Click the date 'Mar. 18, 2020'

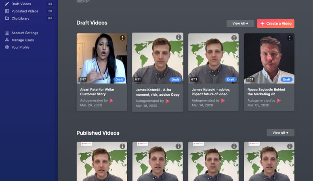click(x=146, y=106)
